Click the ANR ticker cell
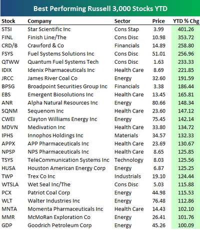This screenshot has height=230, width=200. pyautogui.click(x=7, y=103)
